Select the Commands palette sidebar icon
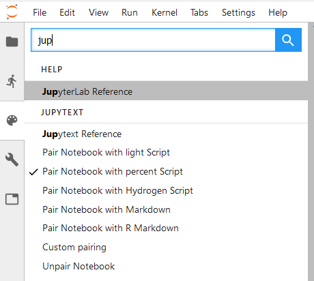The image size is (314, 281). click(x=12, y=120)
